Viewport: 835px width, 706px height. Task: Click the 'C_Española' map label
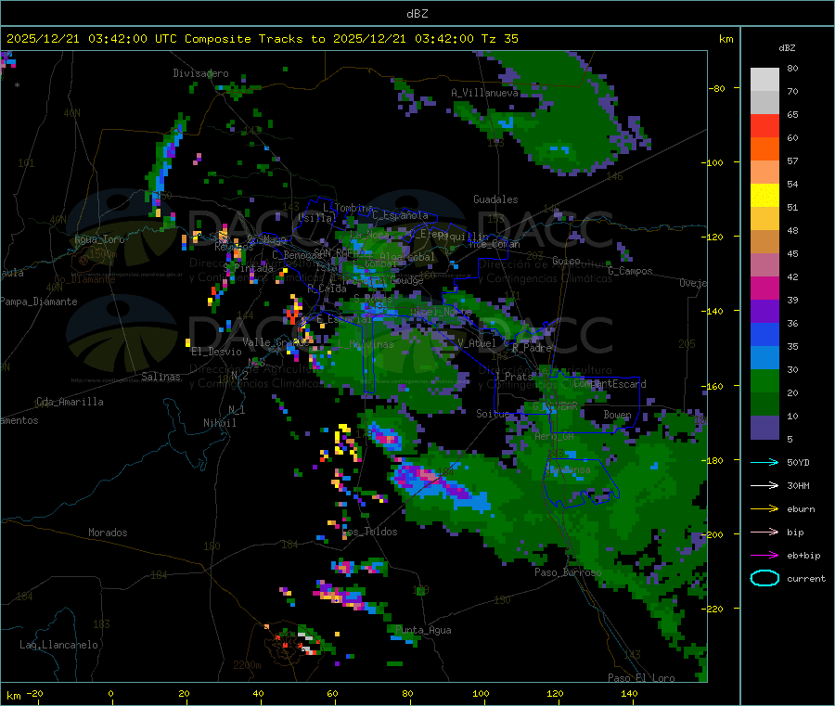point(400,215)
